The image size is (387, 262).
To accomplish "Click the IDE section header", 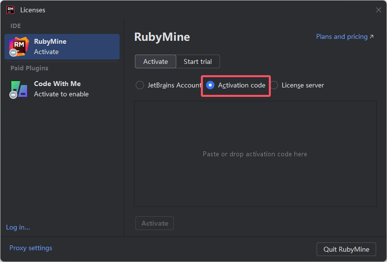I will tap(16, 26).
